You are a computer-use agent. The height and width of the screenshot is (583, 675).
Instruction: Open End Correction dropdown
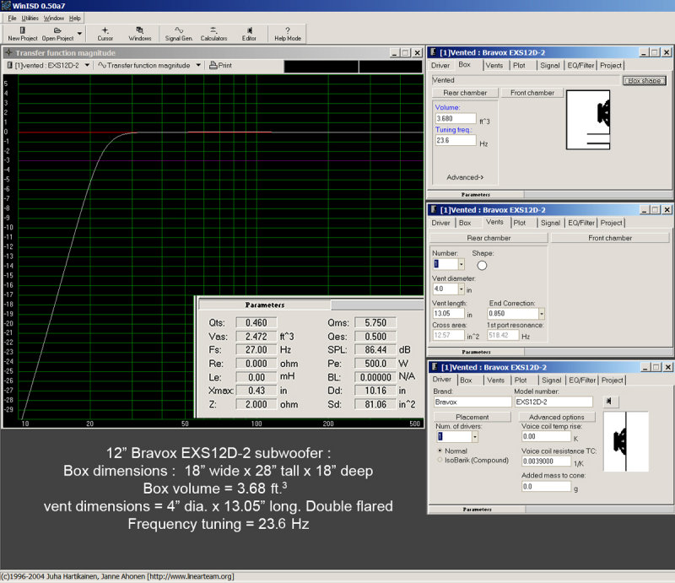[x=542, y=314]
